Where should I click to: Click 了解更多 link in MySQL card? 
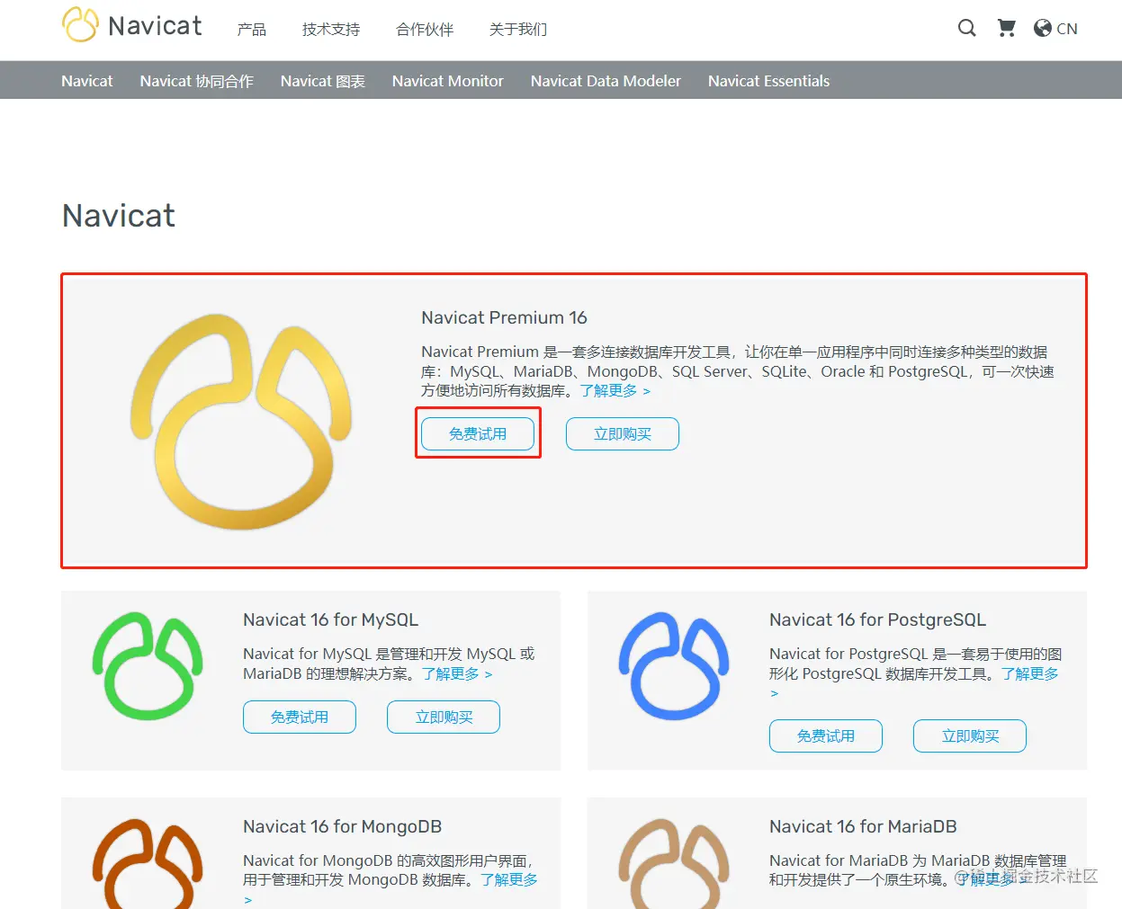tap(457, 673)
